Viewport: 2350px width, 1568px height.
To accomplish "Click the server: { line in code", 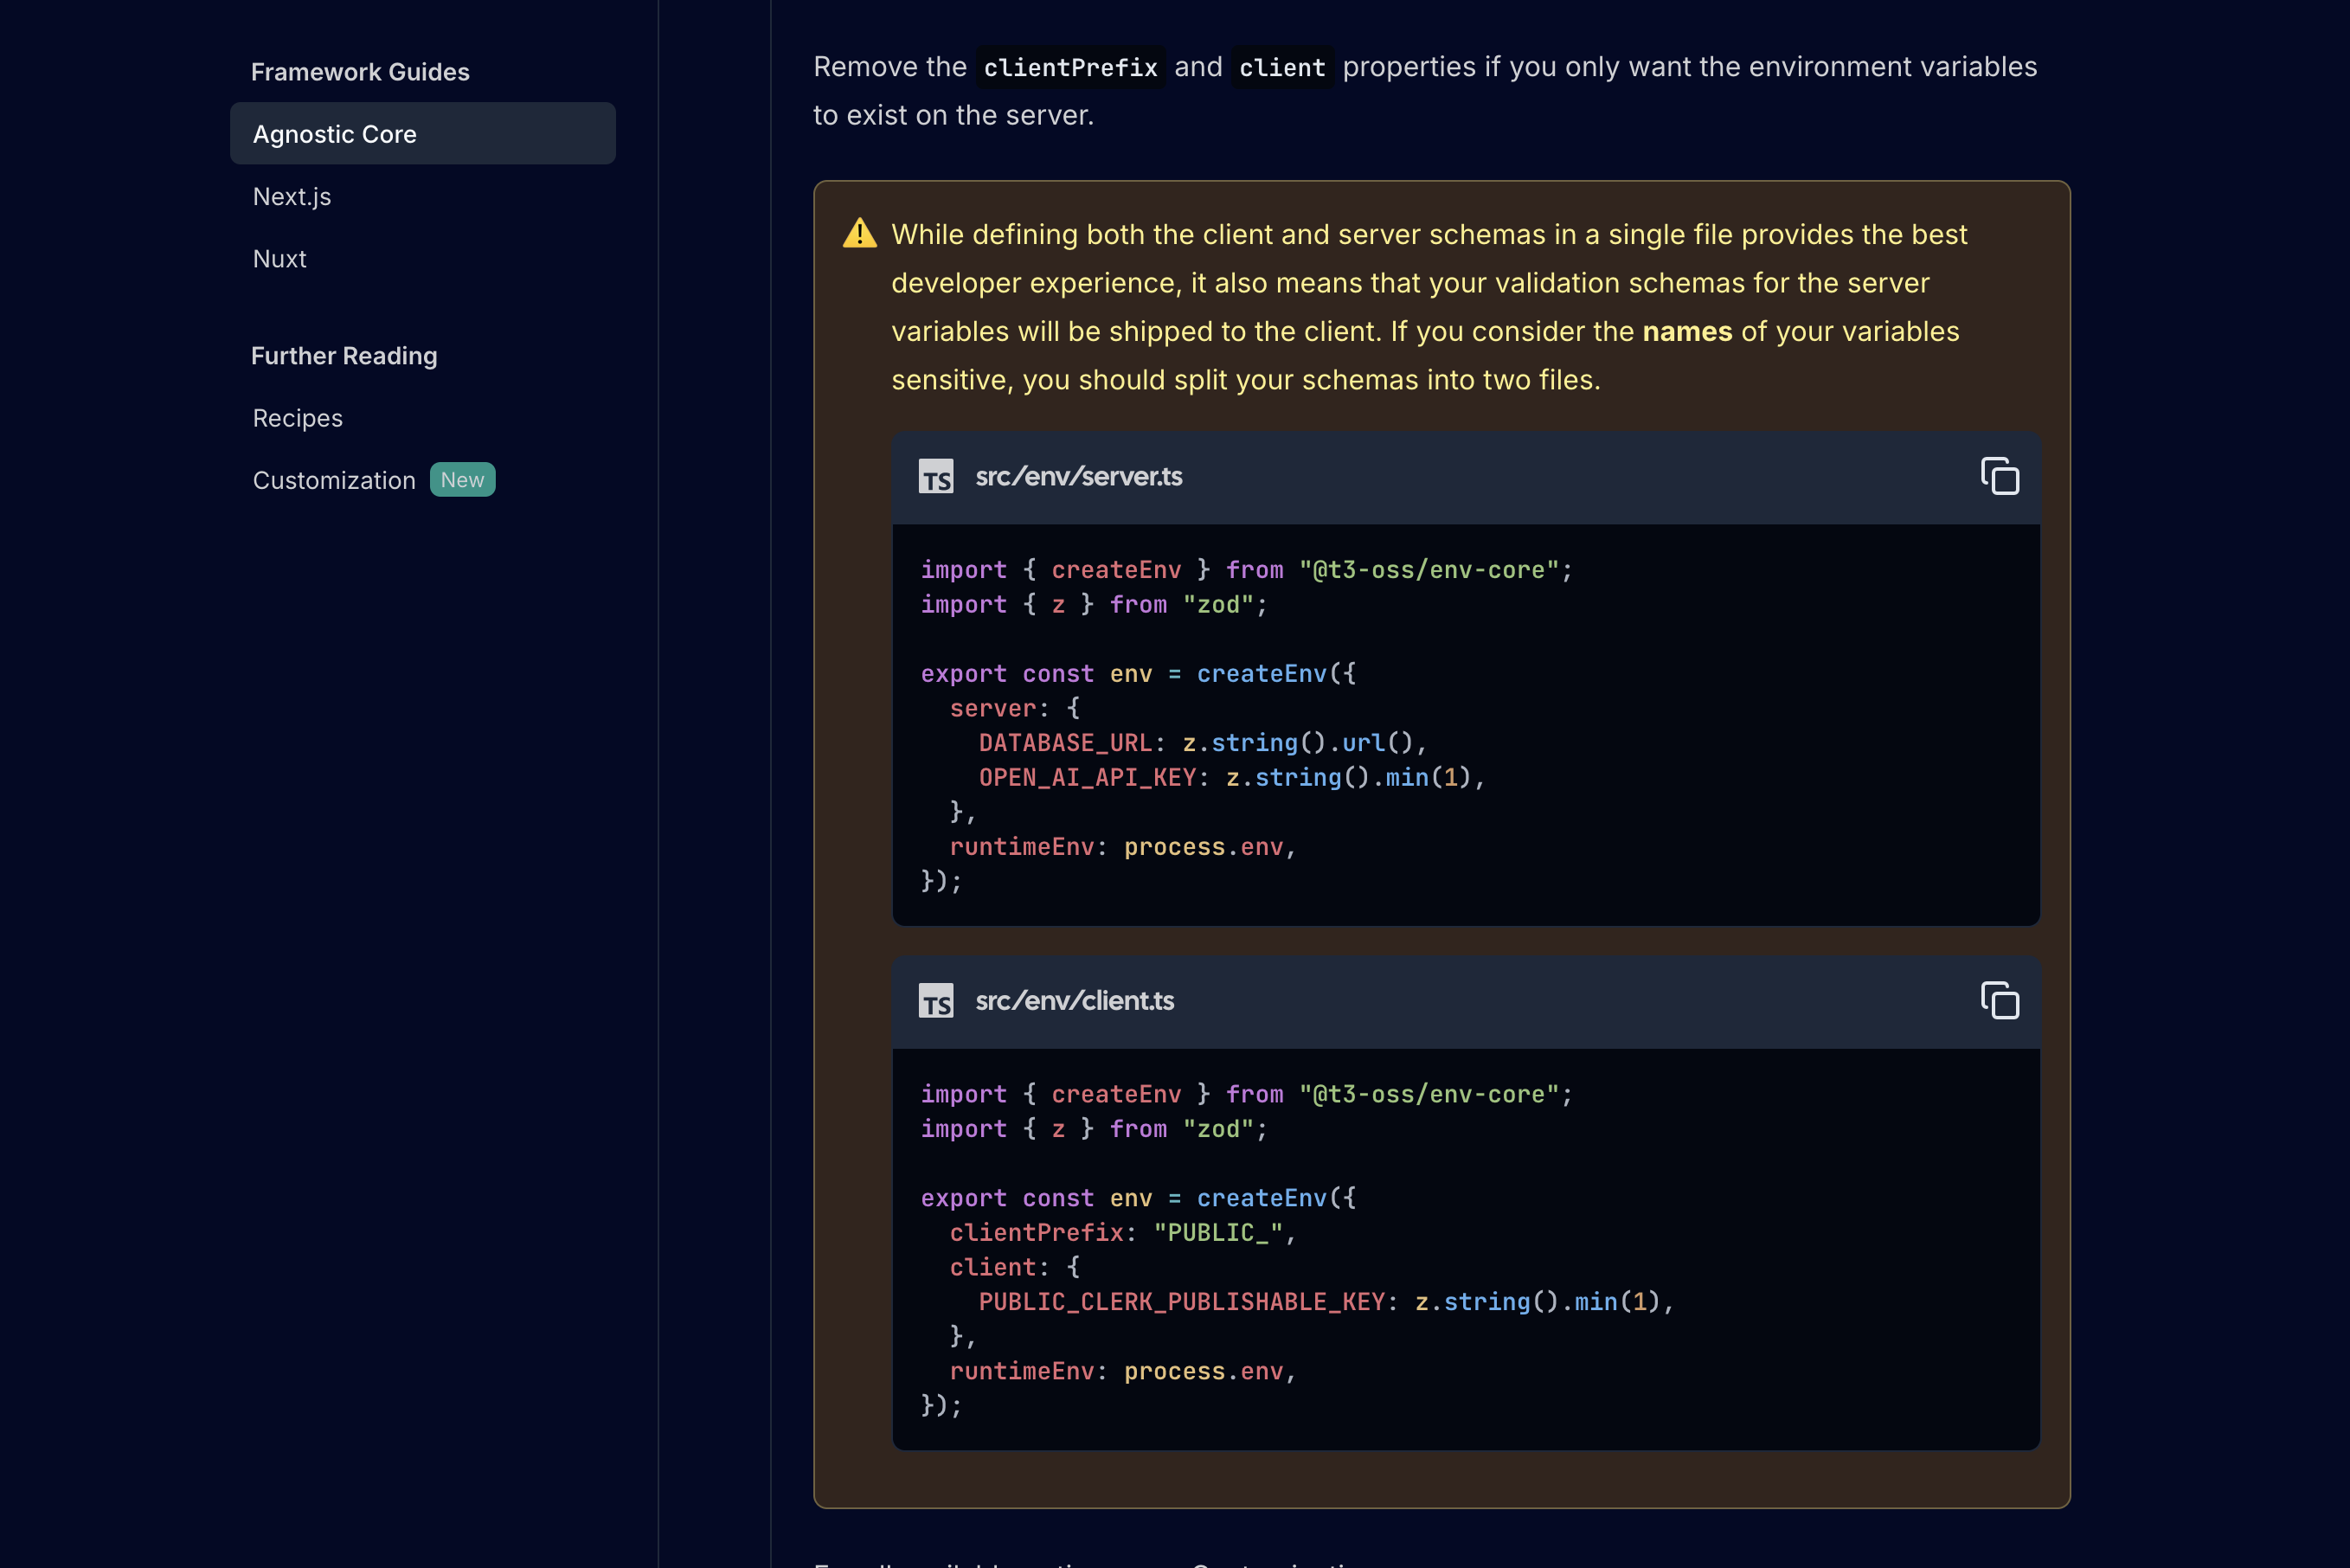I will (1015, 708).
